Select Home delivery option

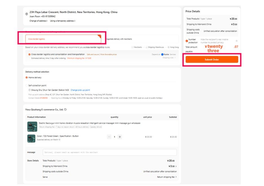27,77
